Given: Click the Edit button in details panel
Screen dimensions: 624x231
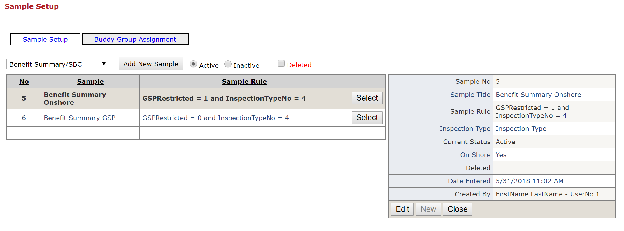Looking at the screenshot, I should [402, 209].
